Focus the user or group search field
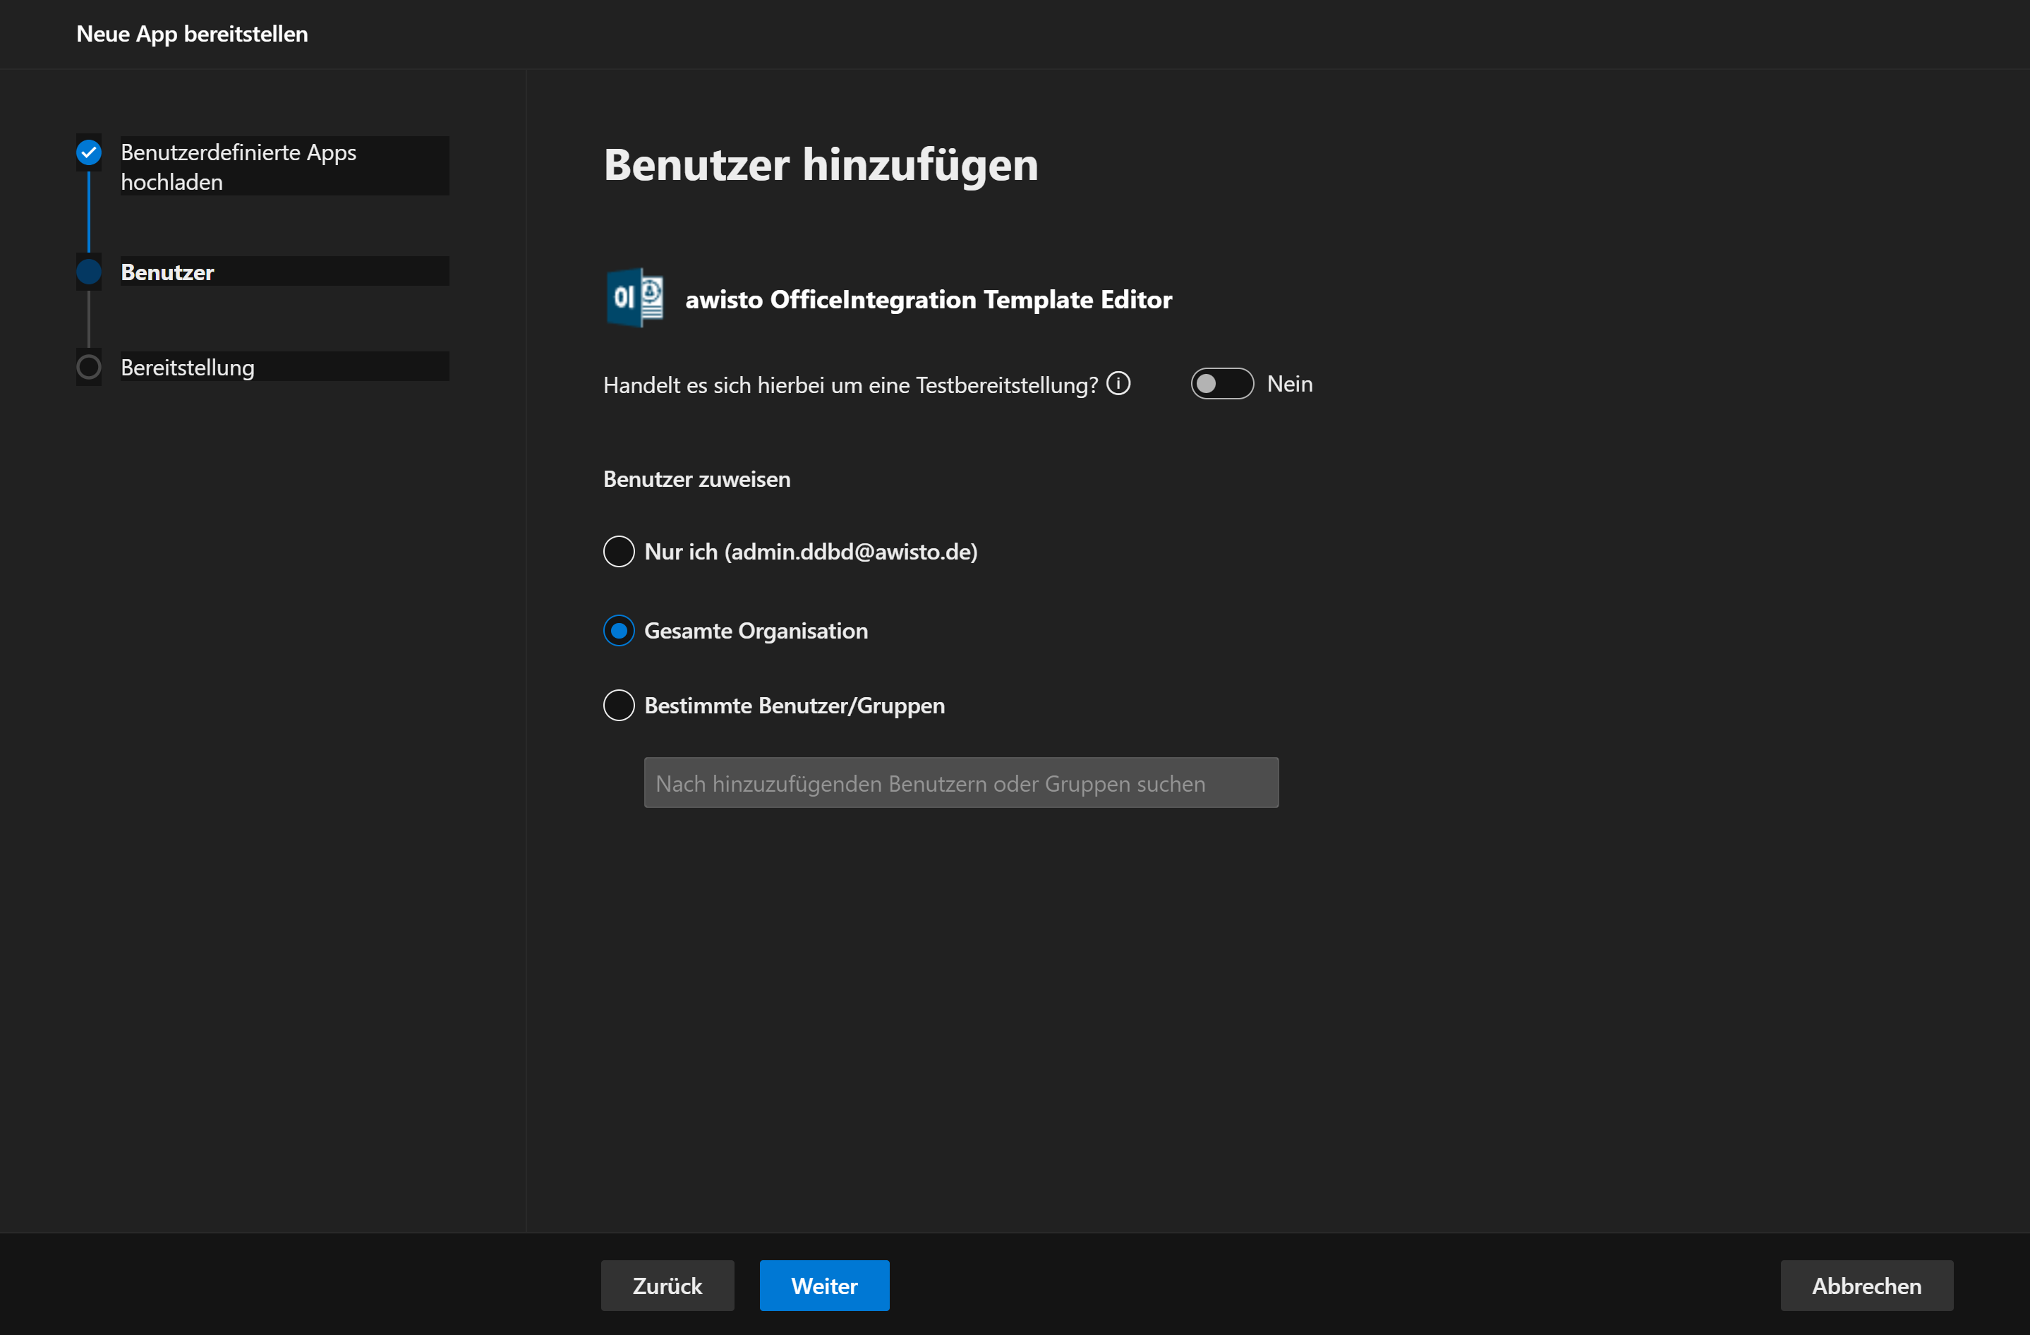The width and height of the screenshot is (2030, 1335). click(961, 783)
